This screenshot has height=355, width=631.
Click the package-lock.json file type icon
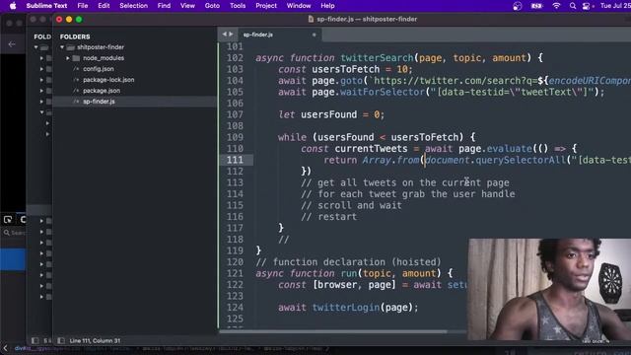[x=76, y=80]
